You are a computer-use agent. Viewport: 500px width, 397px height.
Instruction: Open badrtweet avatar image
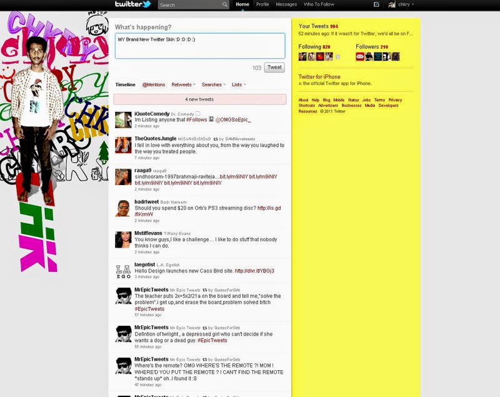(x=123, y=208)
